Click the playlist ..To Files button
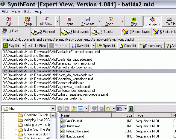The image size is (176, 139). 37,46
